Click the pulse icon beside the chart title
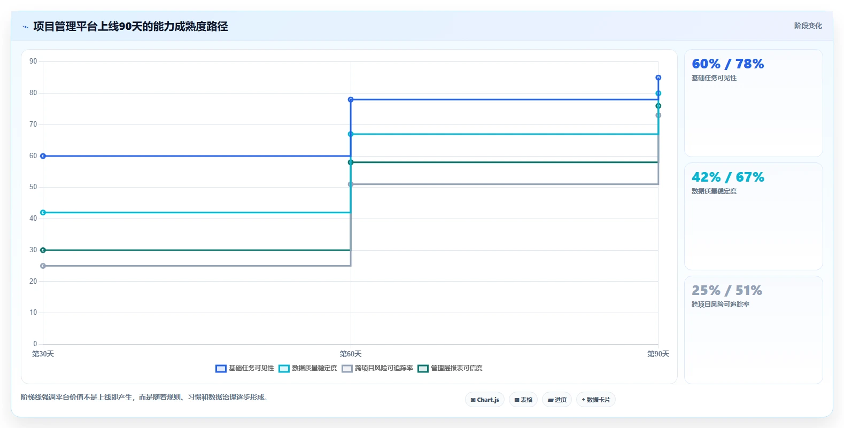Screen dimensions: 844x428 [x=25, y=27]
